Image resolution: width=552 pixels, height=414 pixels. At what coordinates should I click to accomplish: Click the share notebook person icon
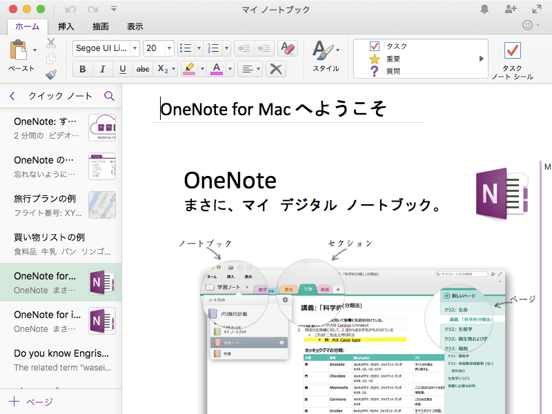click(511, 9)
